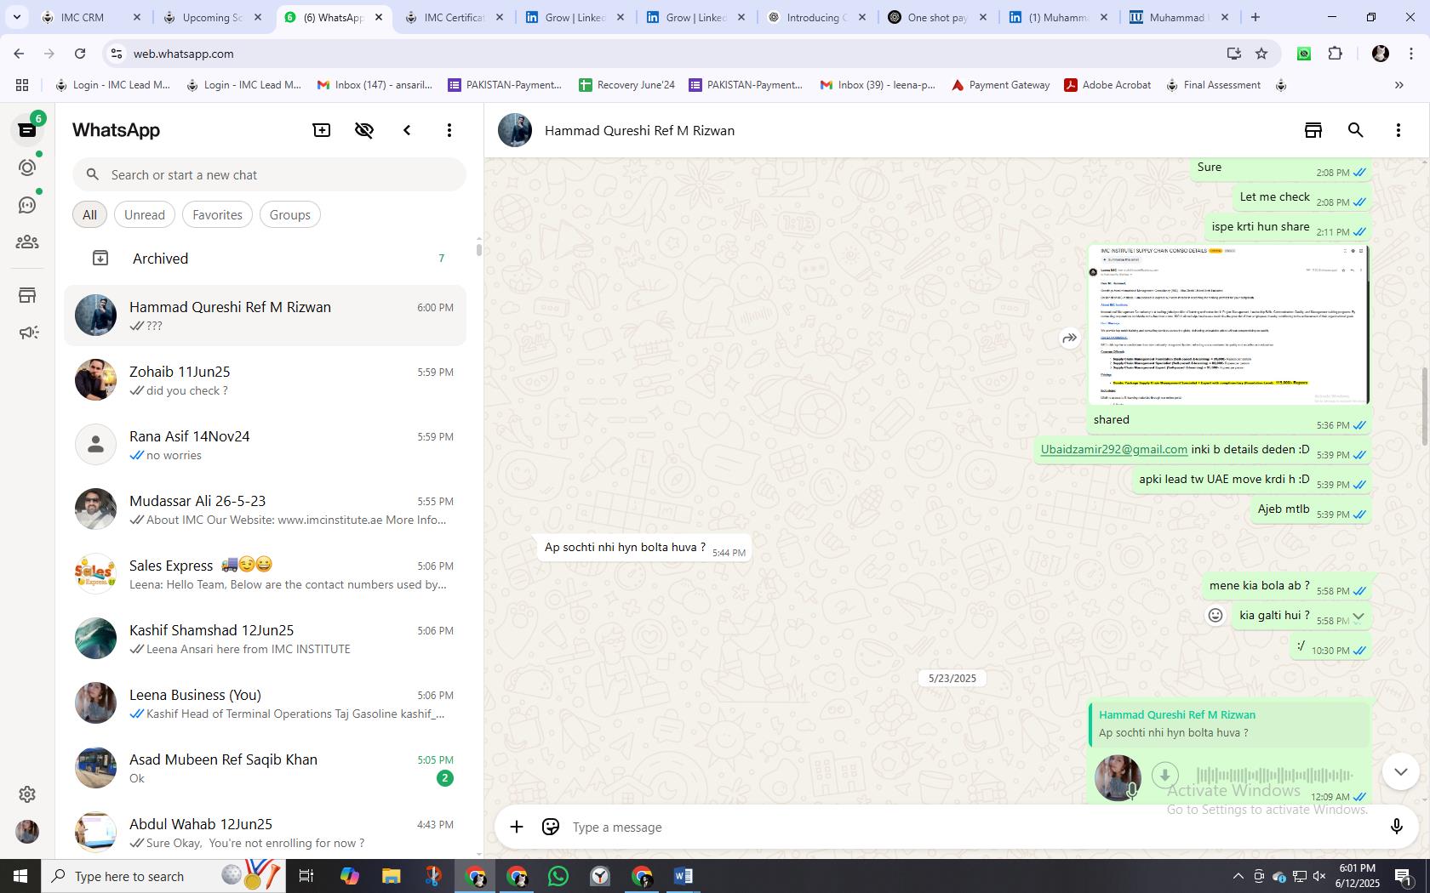Jump to latest messages with down arrow button

point(1400,772)
